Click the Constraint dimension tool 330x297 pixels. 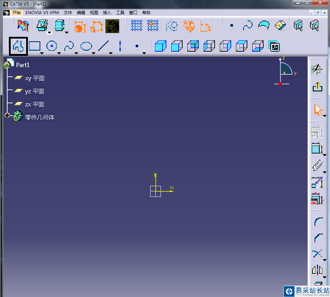click(317, 148)
